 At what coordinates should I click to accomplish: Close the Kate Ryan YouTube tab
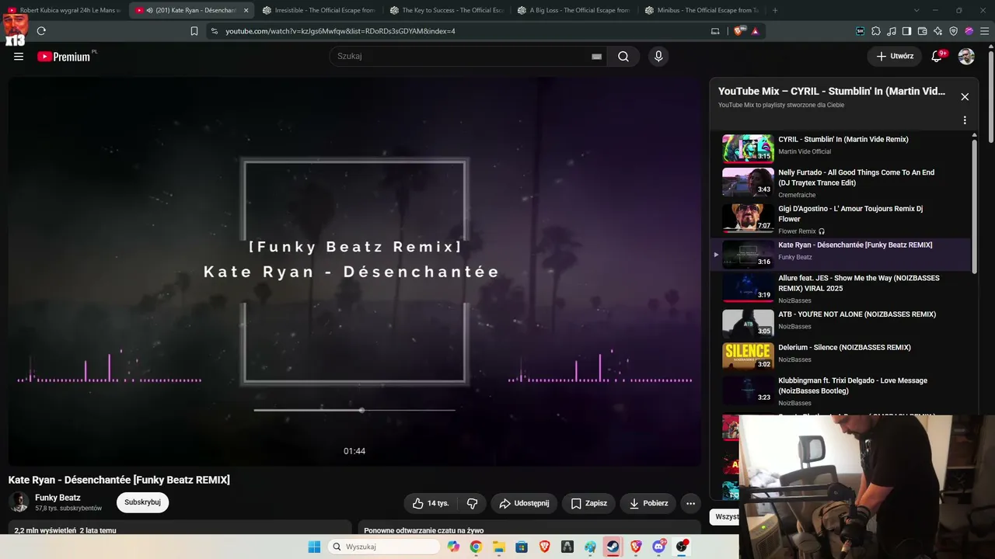[x=246, y=10]
